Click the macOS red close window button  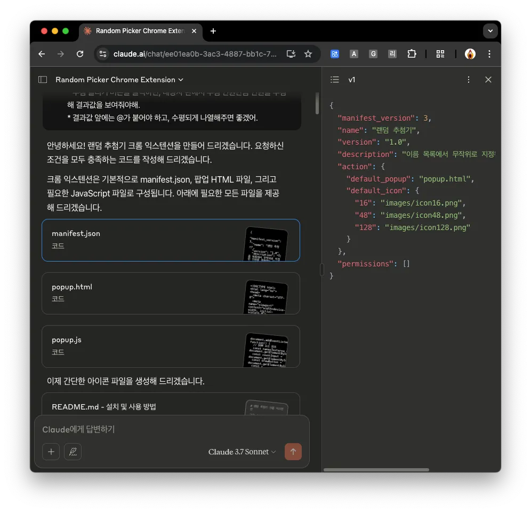point(44,31)
